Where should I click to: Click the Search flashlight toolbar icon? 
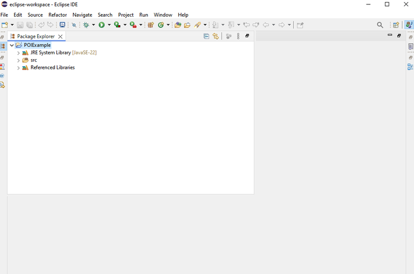pos(197,25)
